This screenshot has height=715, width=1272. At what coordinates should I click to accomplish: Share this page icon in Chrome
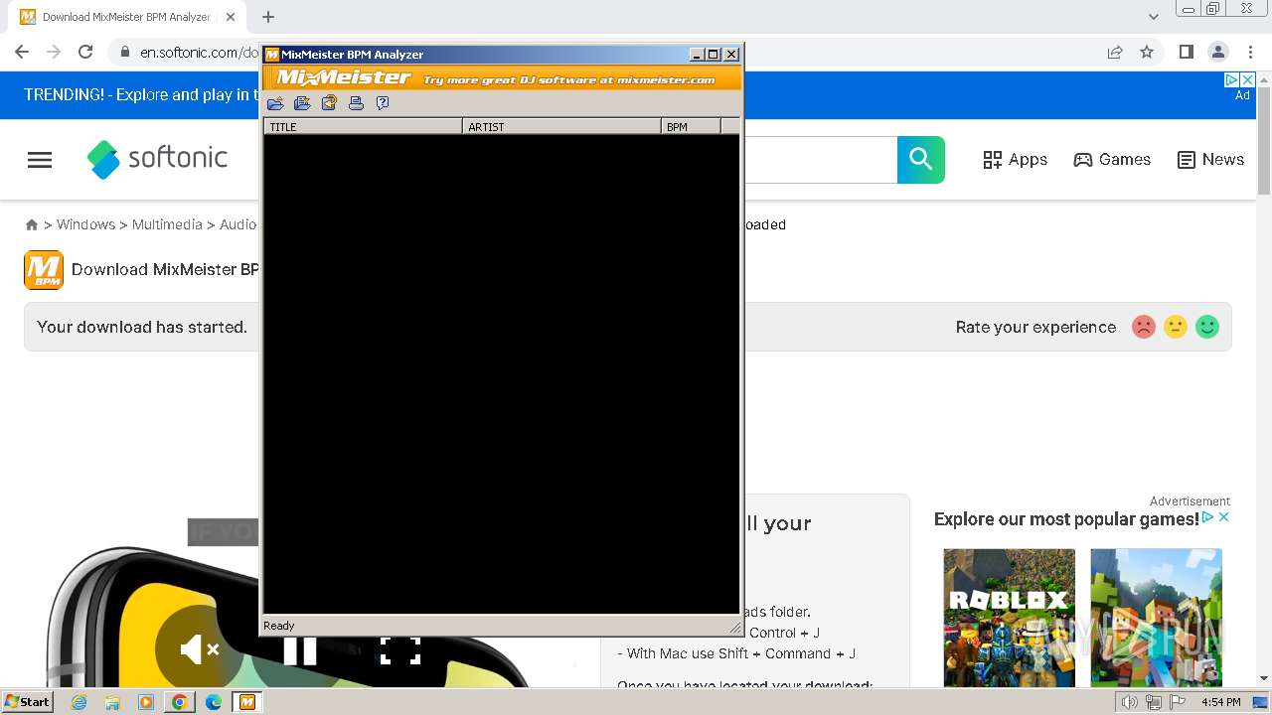coord(1115,52)
